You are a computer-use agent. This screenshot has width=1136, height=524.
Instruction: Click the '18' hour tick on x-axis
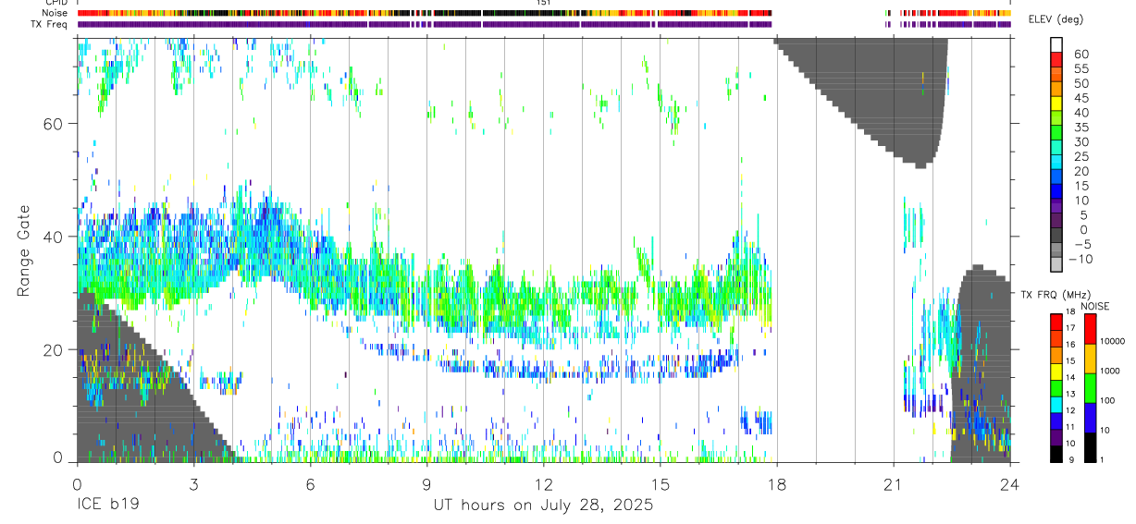pyautogui.click(x=777, y=483)
